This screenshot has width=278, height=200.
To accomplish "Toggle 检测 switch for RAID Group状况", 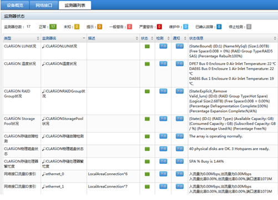I will [163, 91].
